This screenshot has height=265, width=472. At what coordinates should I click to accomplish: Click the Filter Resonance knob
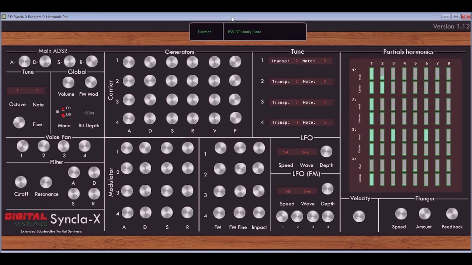point(46,182)
